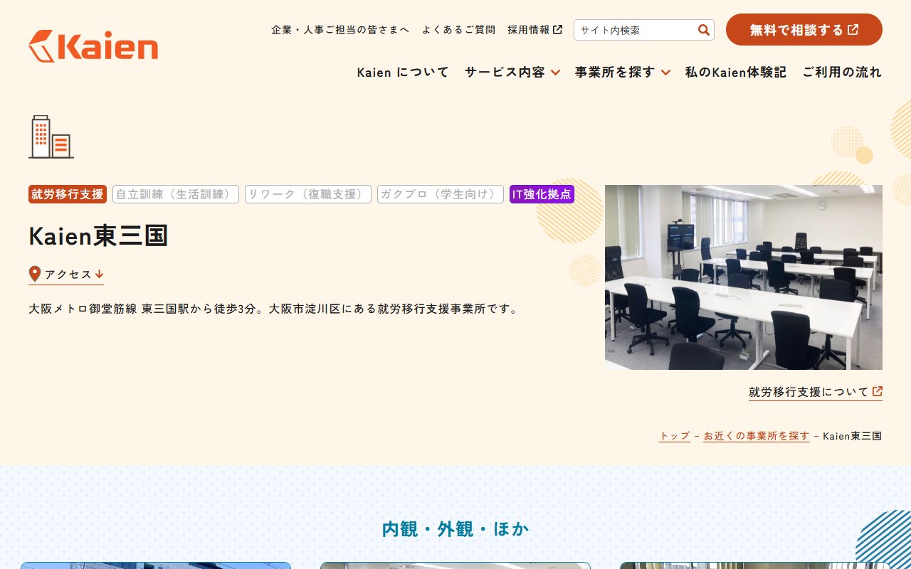Click the building icon above the tags
This screenshot has height=569, width=911.
pyautogui.click(x=51, y=137)
